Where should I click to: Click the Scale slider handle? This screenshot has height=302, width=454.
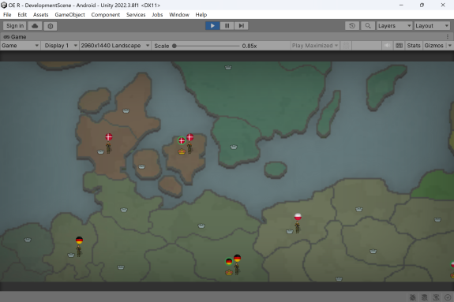click(x=174, y=46)
